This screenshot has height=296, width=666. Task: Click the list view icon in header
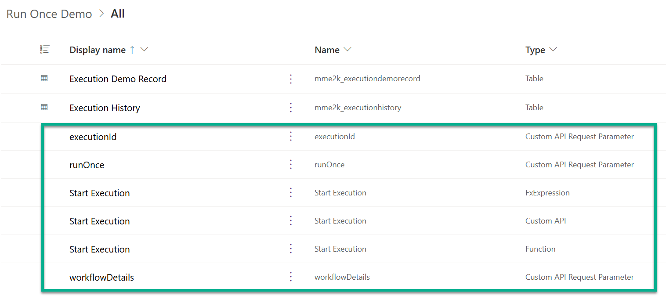pos(45,50)
